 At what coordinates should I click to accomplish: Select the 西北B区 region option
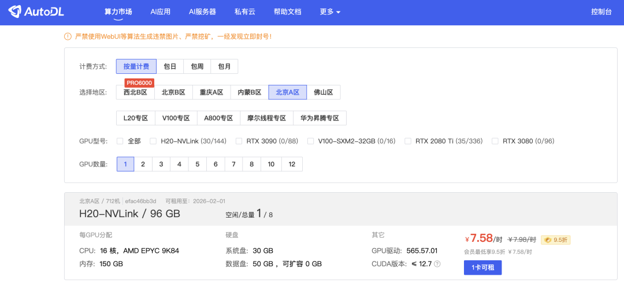coord(135,92)
